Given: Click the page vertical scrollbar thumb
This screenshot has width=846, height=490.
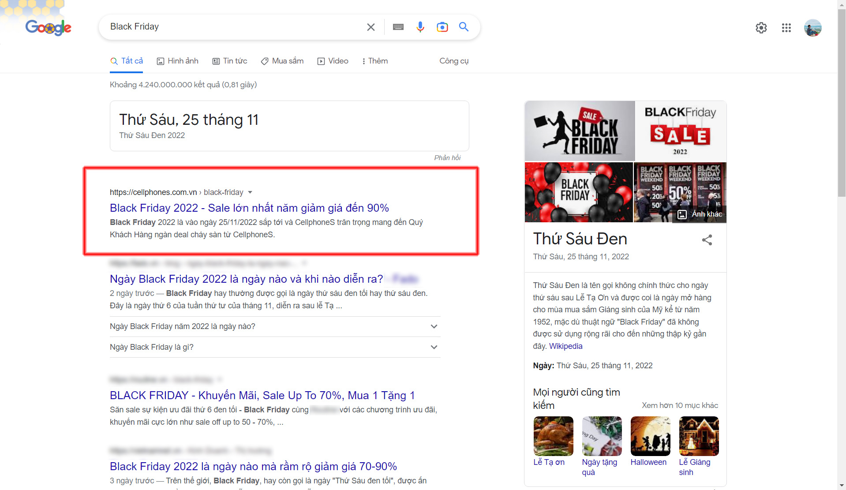Looking at the screenshot, I should pyautogui.click(x=842, y=103).
